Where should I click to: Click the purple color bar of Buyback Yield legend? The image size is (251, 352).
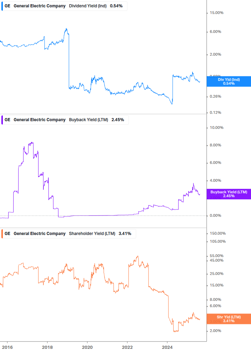pyautogui.click(x=2, y=120)
